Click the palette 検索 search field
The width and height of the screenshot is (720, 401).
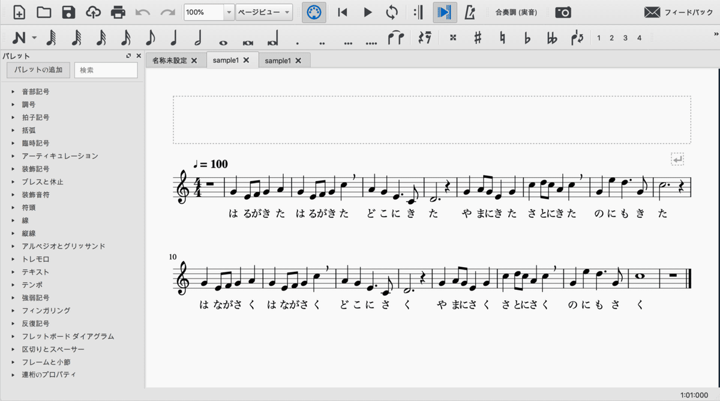(x=106, y=70)
